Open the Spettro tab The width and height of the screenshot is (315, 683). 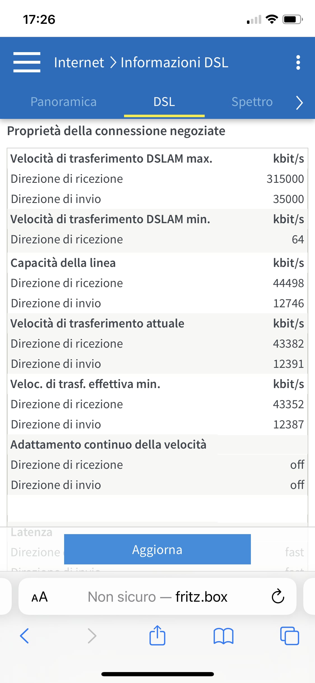[x=252, y=102]
